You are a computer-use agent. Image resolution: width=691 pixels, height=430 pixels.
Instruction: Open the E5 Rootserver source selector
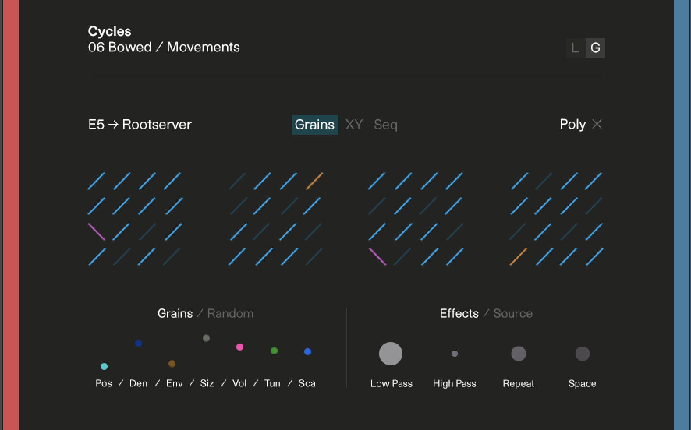[x=140, y=125]
